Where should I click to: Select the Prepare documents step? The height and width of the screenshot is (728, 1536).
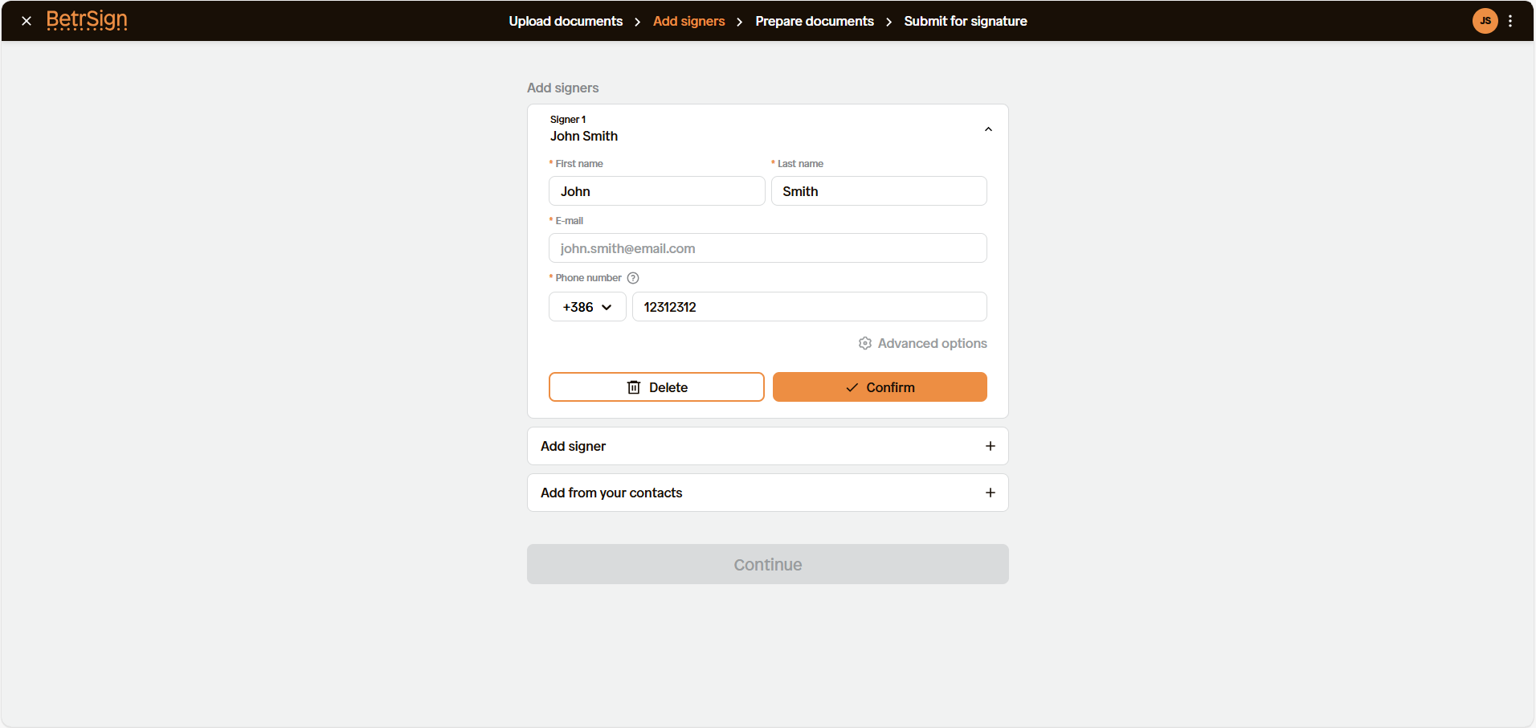[x=815, y=21]
